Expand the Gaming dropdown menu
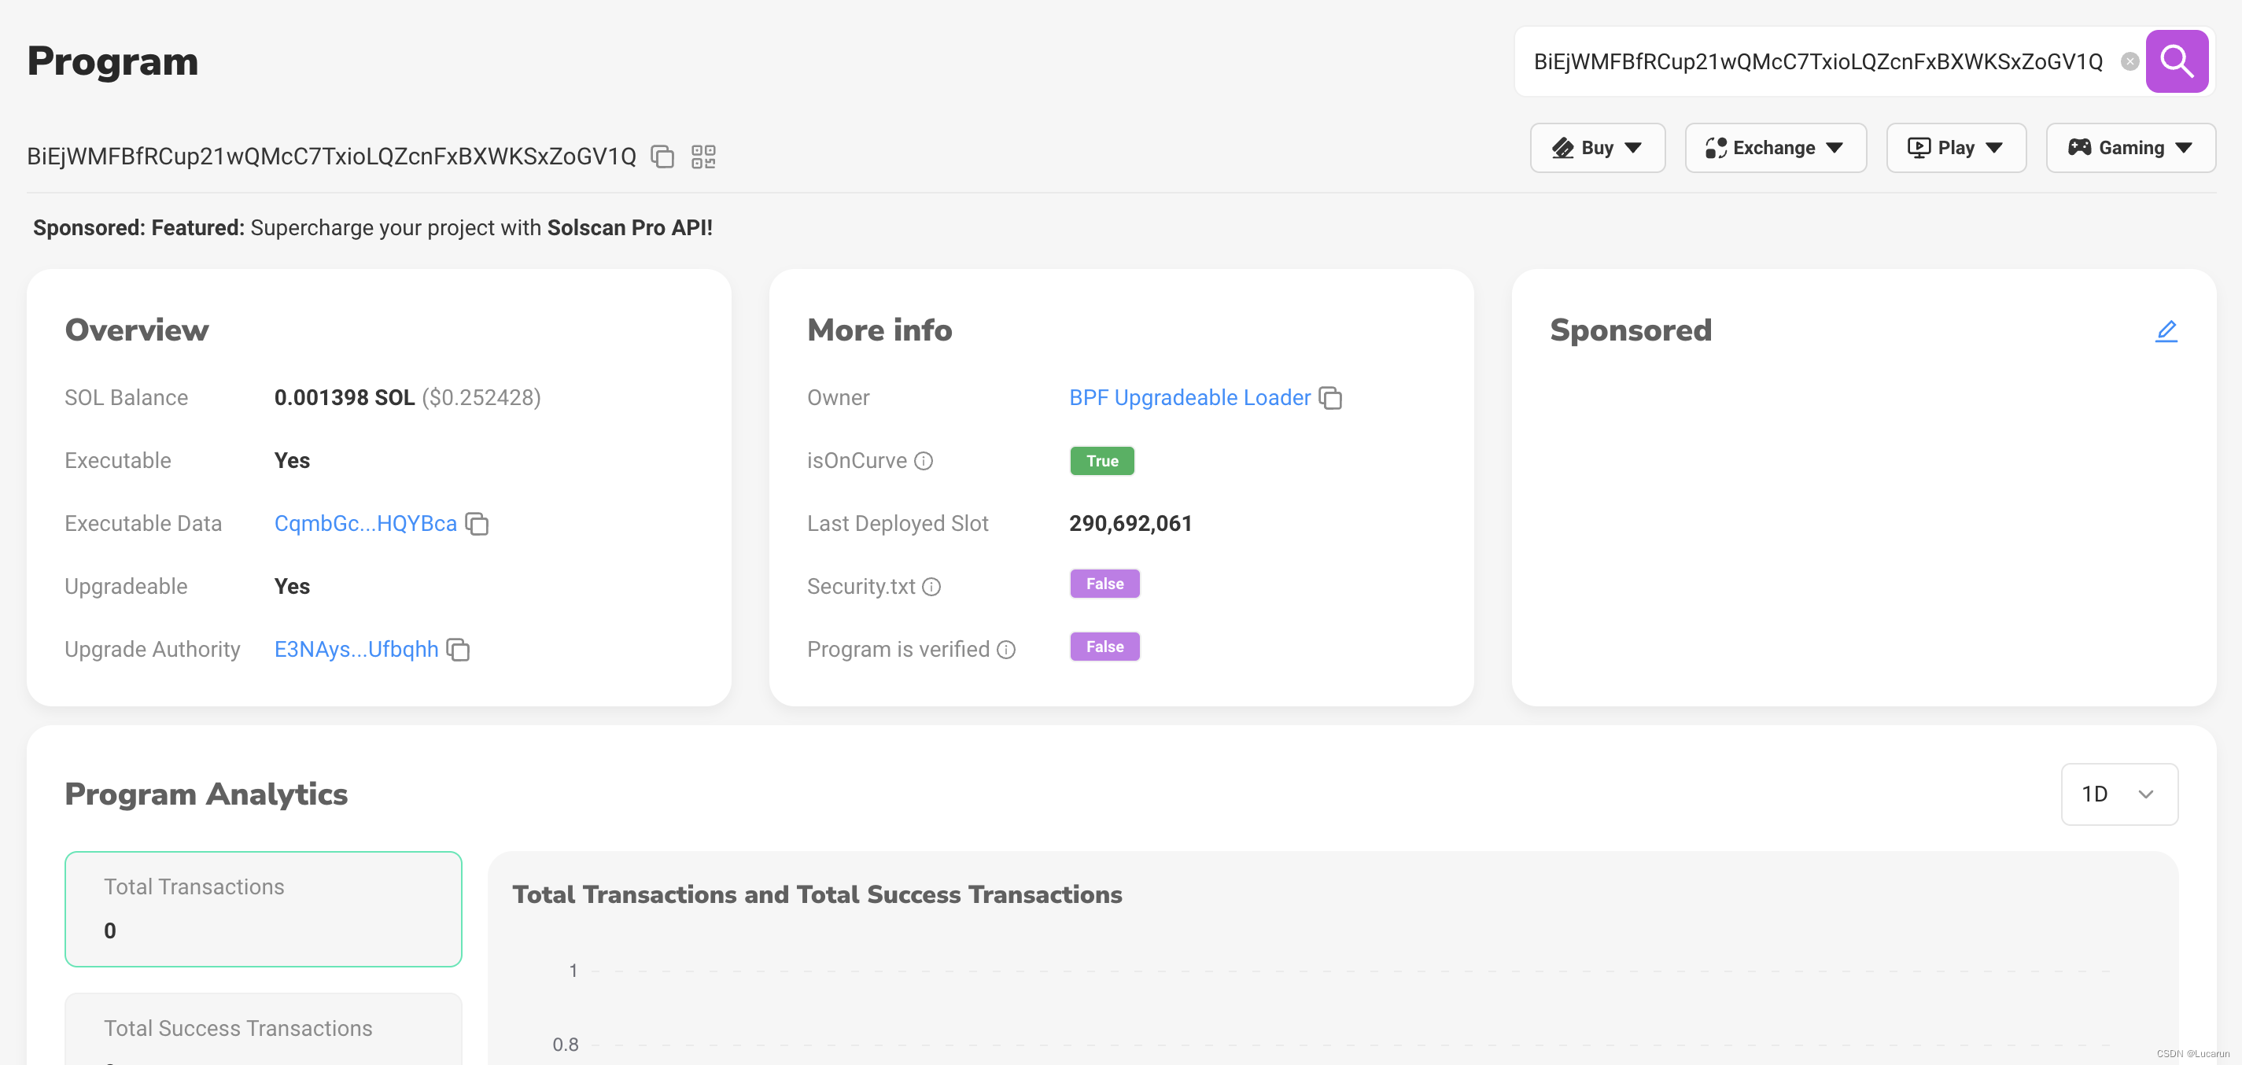The height and width of the screenshot is (1065, 2242). pyautogui.click(x=2130, y=148)
